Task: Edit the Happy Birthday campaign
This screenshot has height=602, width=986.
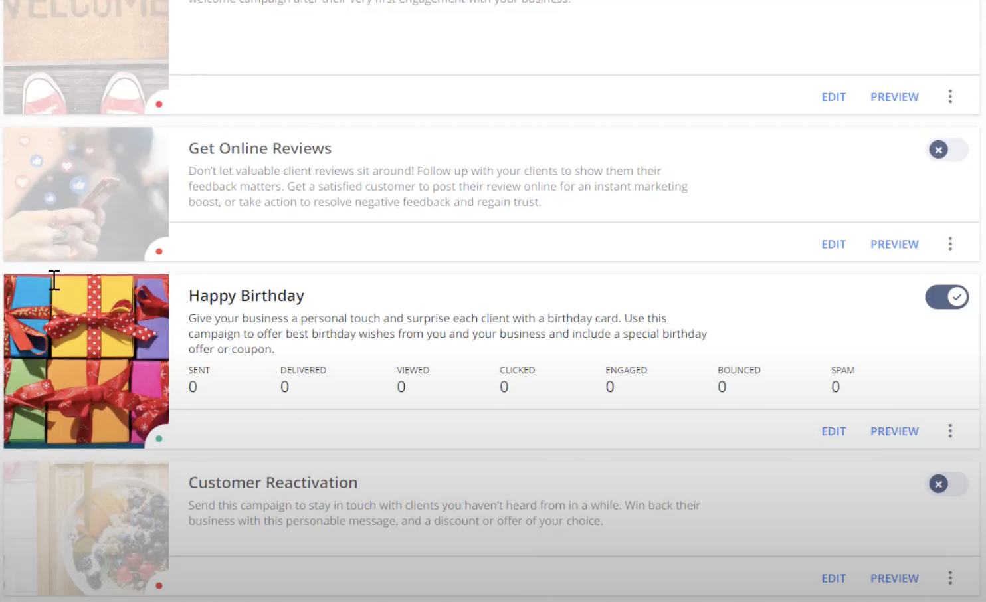Action: (x=833, y=431)
